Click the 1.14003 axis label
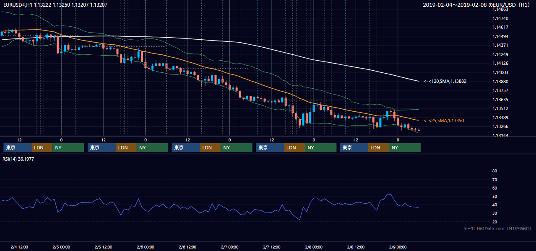The image size is (536, 251). (x=500, y=72)
